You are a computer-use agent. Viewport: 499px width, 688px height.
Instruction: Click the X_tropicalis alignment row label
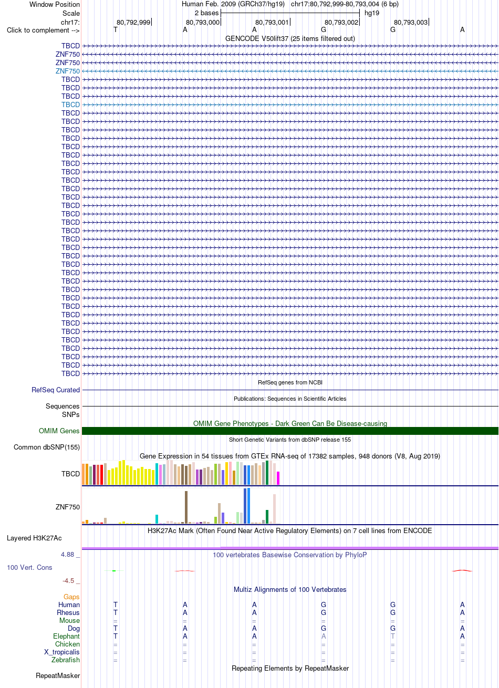coord(62,652)
